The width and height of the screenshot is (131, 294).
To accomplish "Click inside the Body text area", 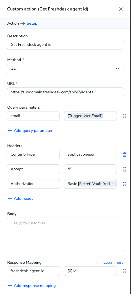I will (65, 235).
